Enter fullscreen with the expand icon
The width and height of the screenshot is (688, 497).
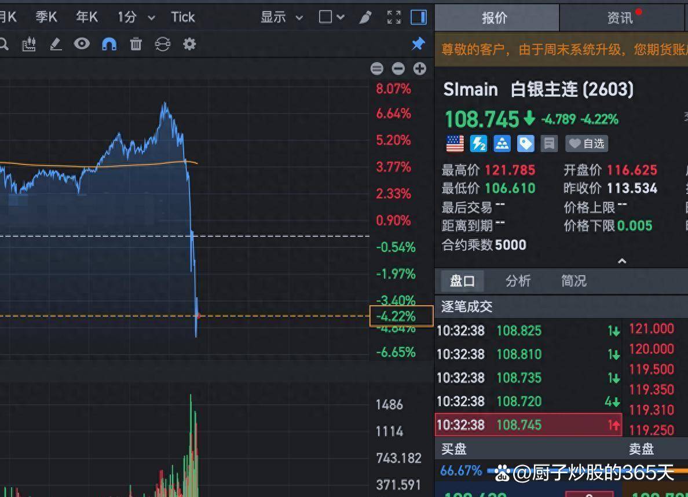394,17
